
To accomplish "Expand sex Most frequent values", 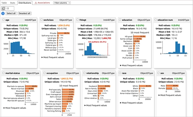I will tap(170, 95).
